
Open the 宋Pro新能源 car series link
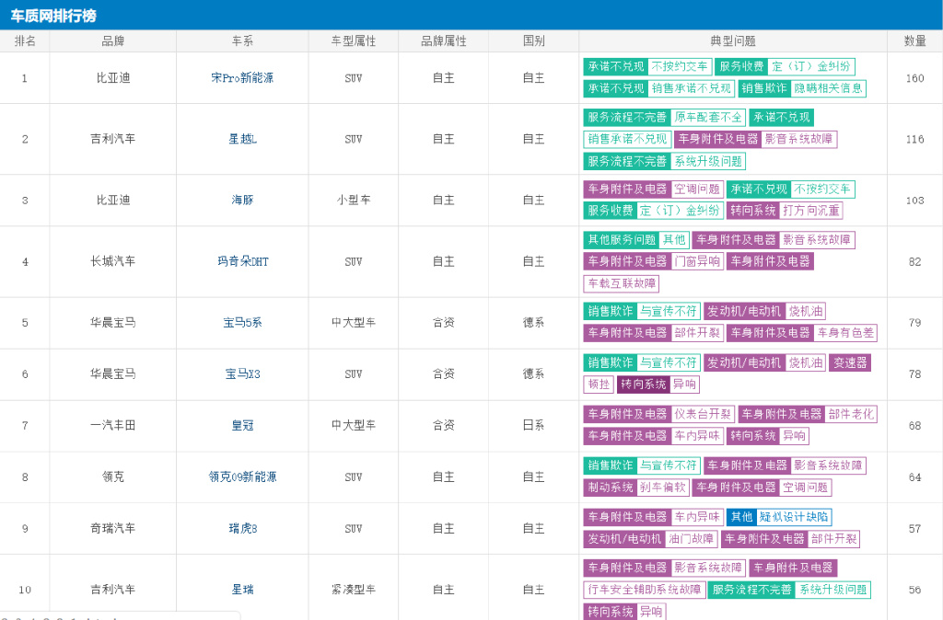(242, 78)
